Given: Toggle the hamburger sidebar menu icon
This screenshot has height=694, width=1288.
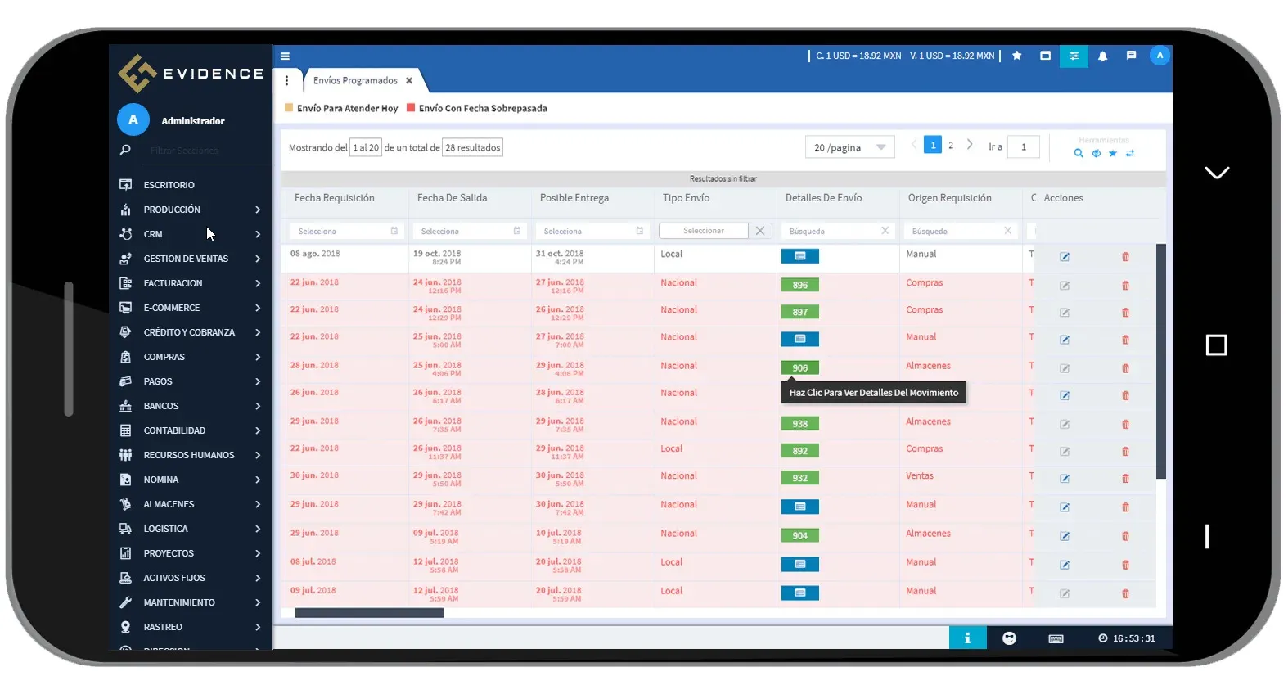Looking at the screenshot, I should pyautogui.click(x=285, y=56).
